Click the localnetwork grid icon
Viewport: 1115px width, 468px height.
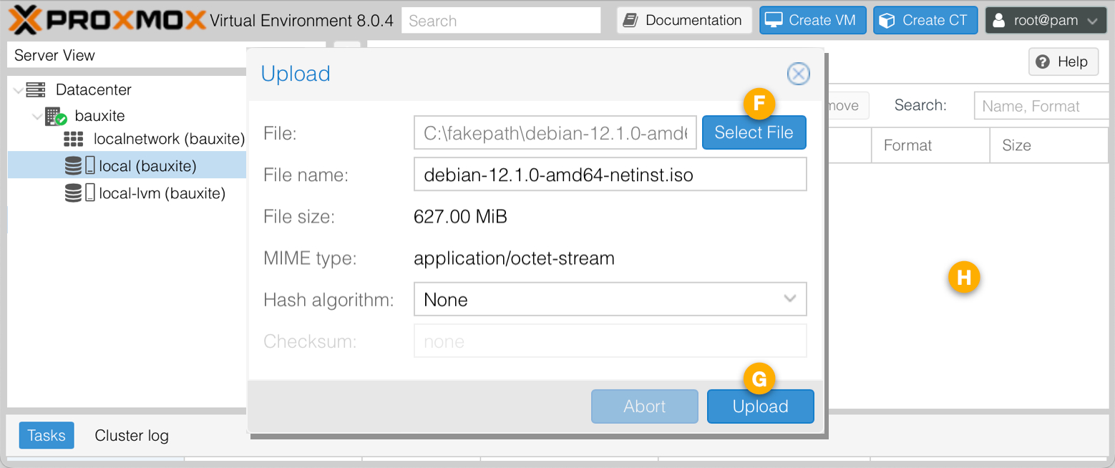tap(74, 139)
